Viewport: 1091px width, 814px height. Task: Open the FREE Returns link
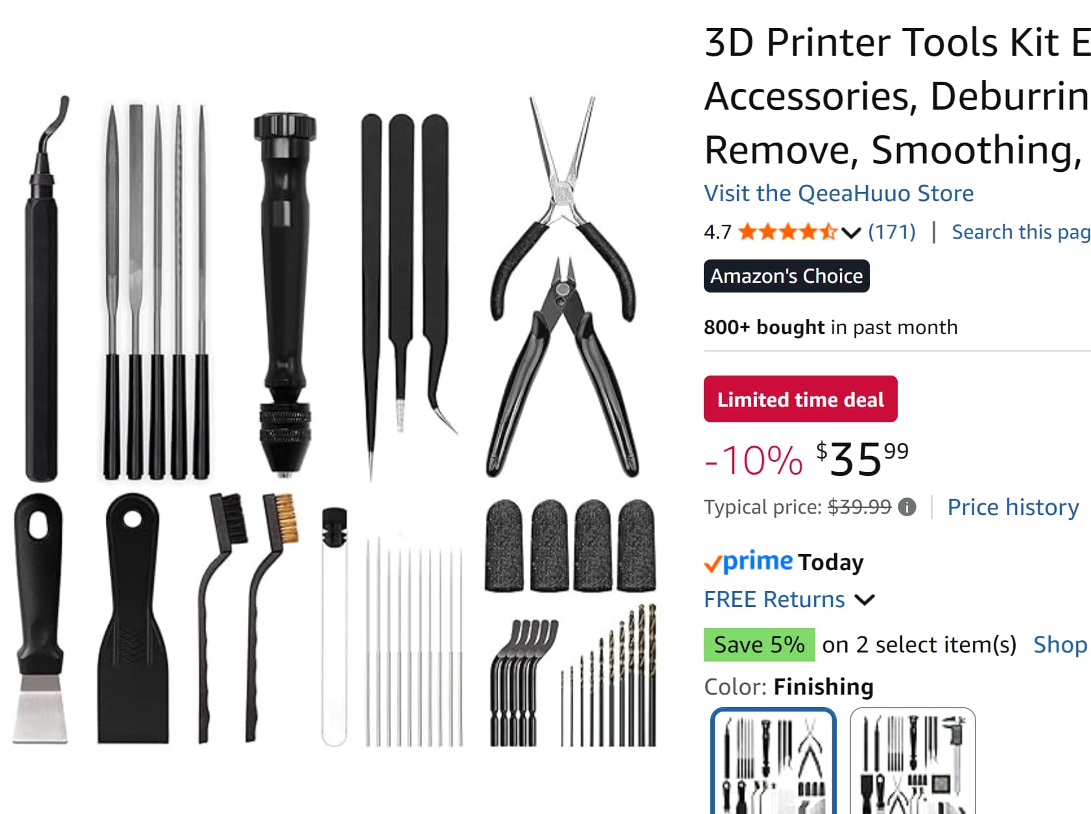pyautogui.click(x=774, y=599)
